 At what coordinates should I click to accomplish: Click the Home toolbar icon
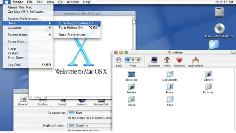click(x=167, y=60)
